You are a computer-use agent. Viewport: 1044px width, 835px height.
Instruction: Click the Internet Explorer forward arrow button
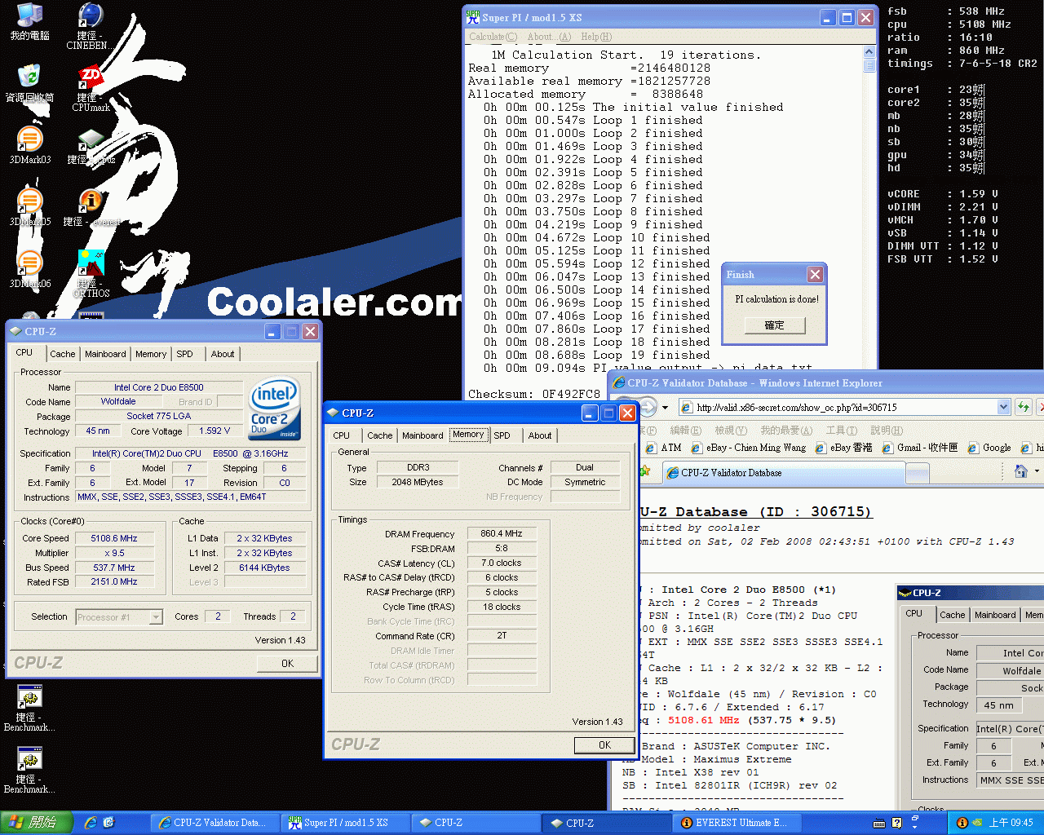(x=648, y=406)
